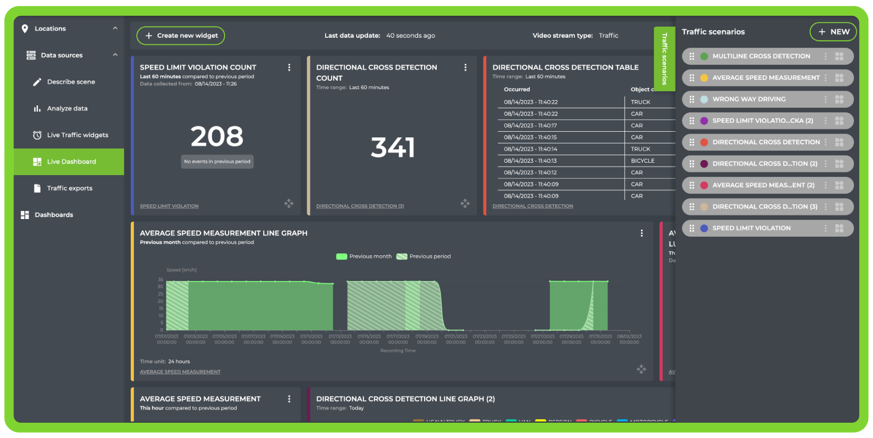Viewport: 873px width, 438px height.
Task: Click NEW traffic scenario button
Action: point(833,32)
